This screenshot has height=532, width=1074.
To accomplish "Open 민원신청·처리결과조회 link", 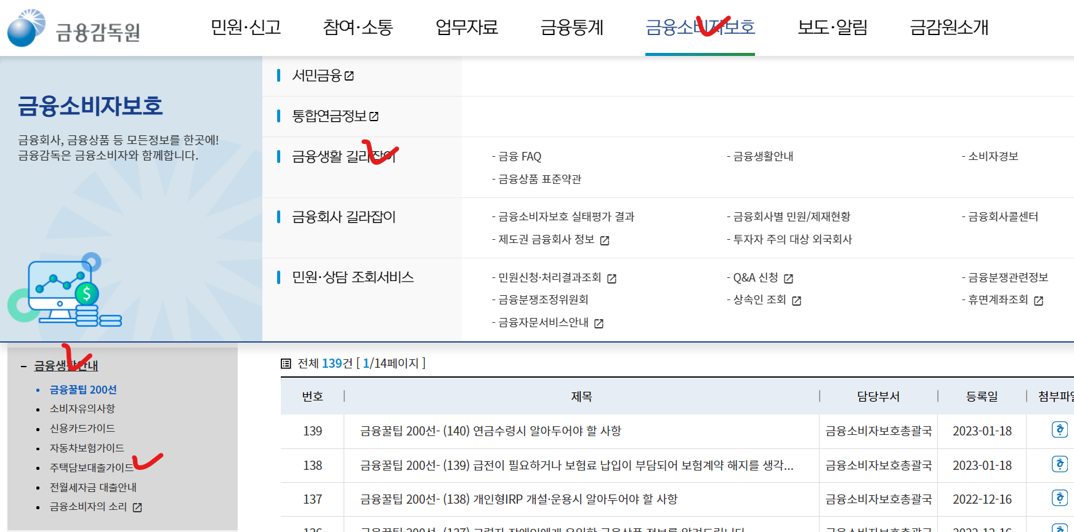I will pos(549,277).
